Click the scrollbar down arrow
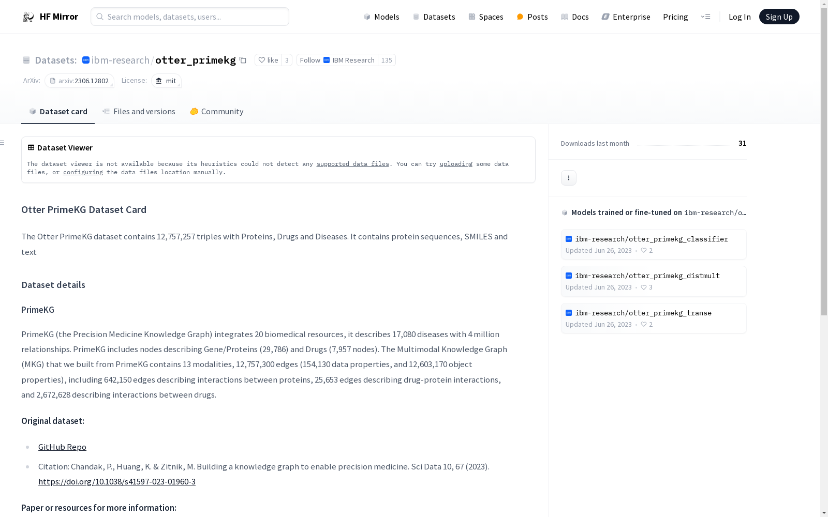 [824, 513]
